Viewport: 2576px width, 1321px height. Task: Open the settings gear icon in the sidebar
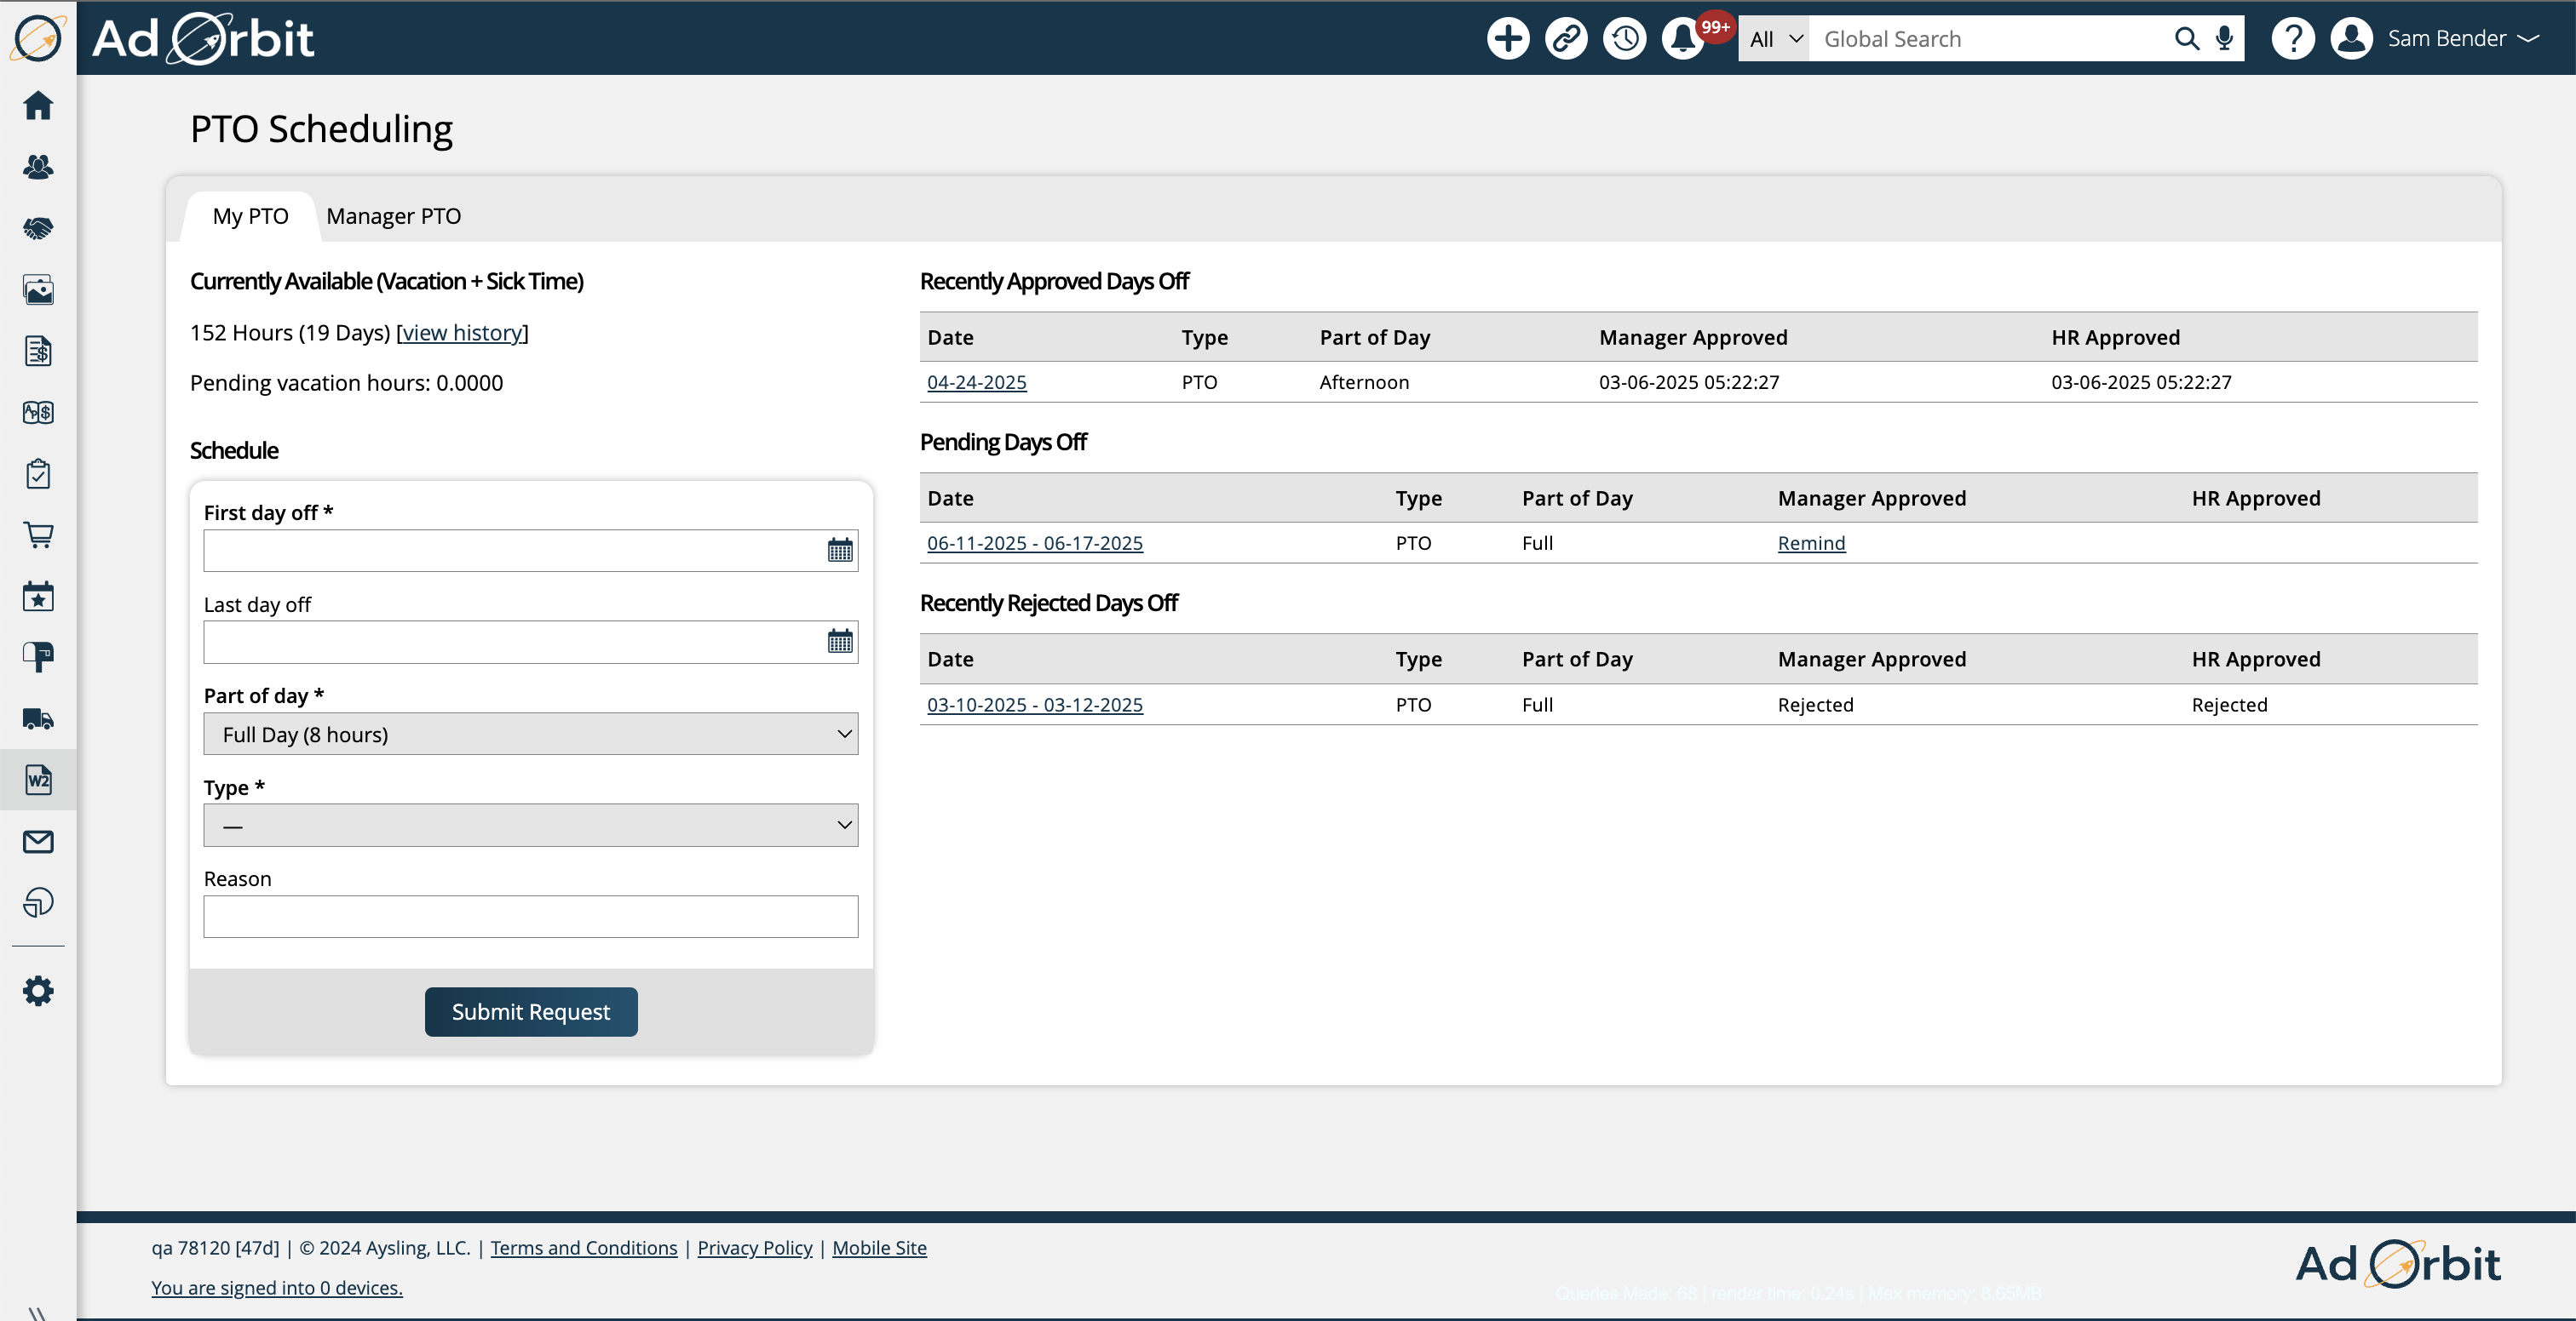38,992
